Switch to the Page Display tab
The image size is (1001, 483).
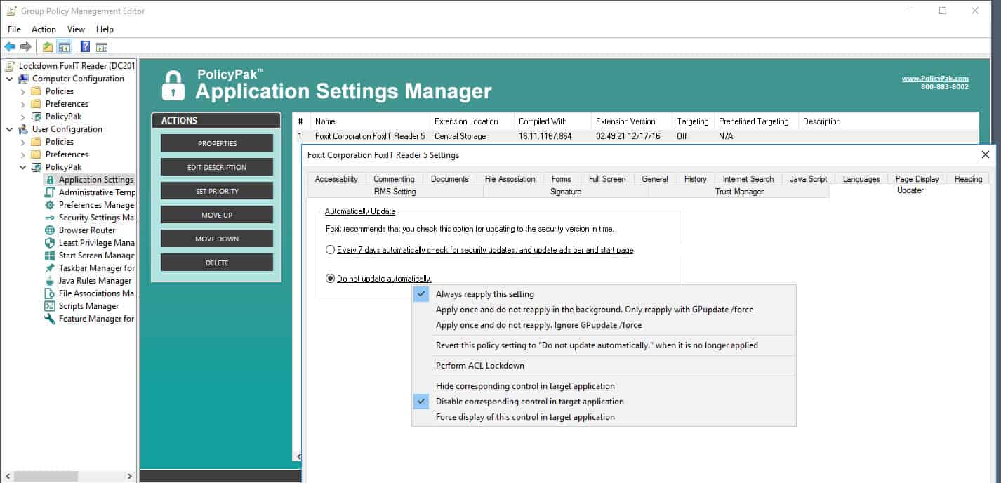click(917, 179)
